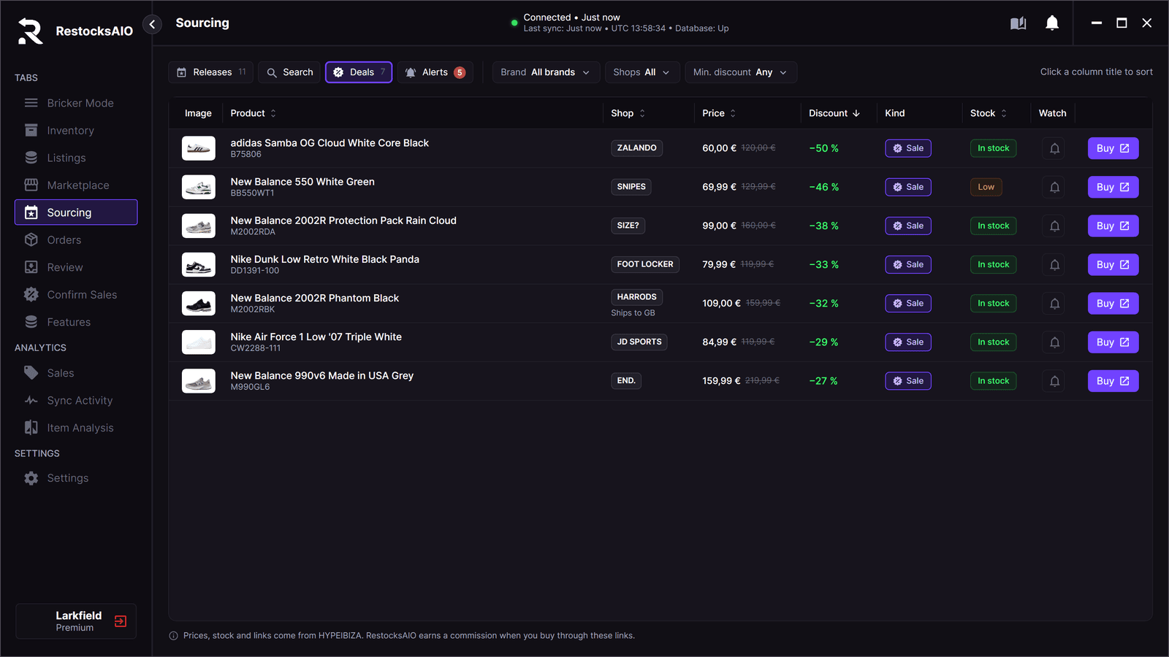Buy the New Balance 990v6 Grey deal
This screenshot has height=657, width=1169.
pyautogui.click(x=1113, y=381)
